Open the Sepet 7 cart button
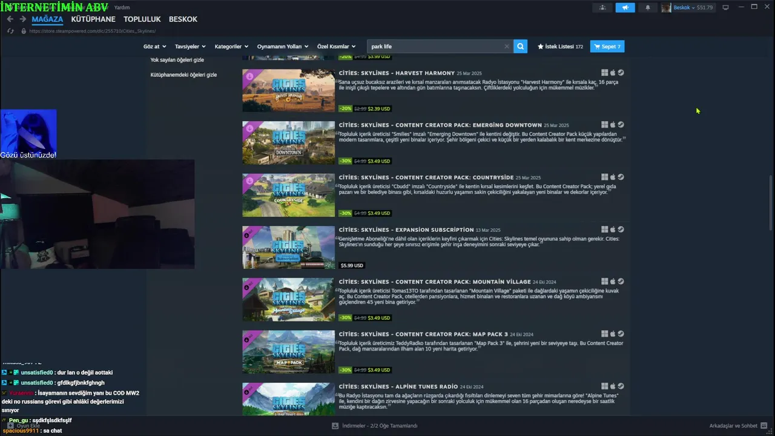Screen dimensions: 775x436 point(607,47)
